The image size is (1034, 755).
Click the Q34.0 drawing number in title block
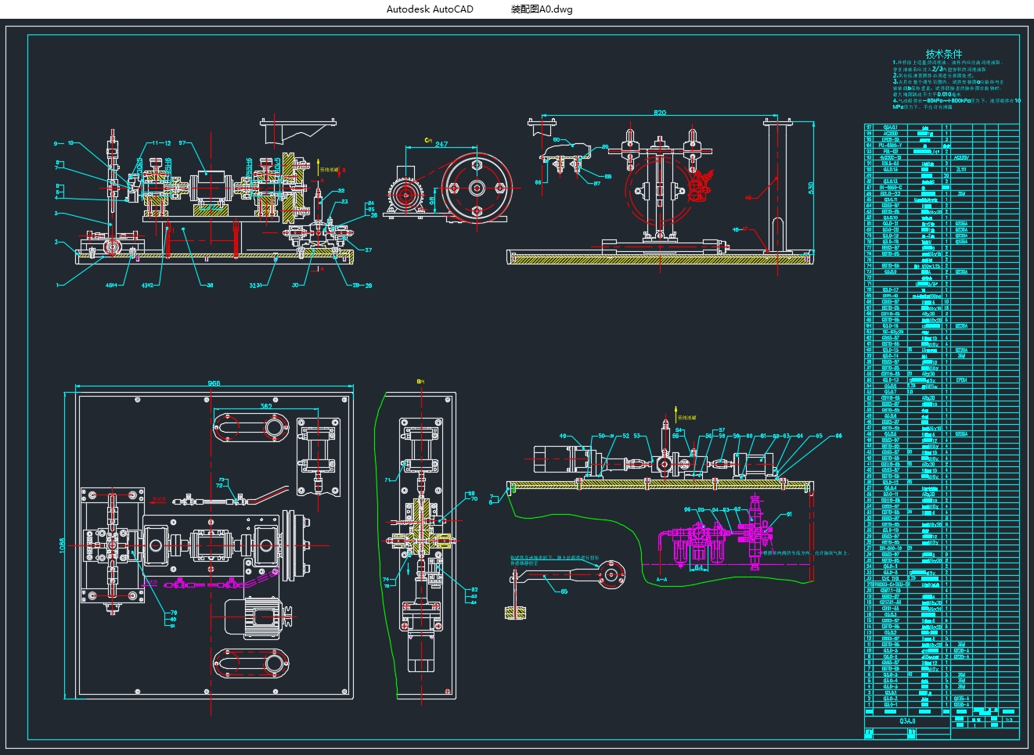(x=907, y=721)
